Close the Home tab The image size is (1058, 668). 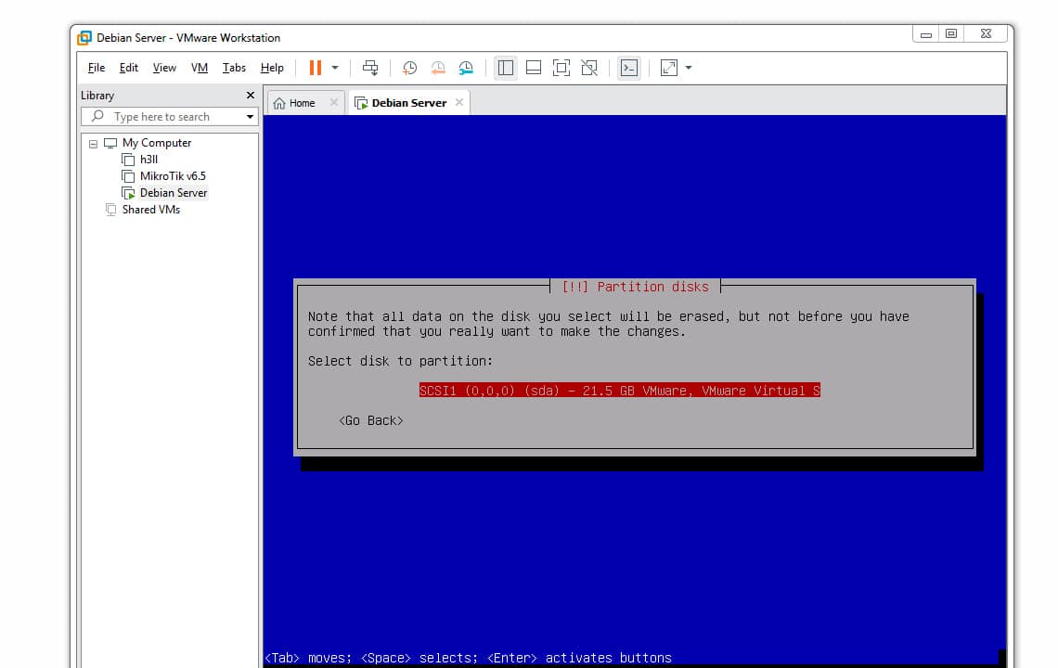coord(333,103)
